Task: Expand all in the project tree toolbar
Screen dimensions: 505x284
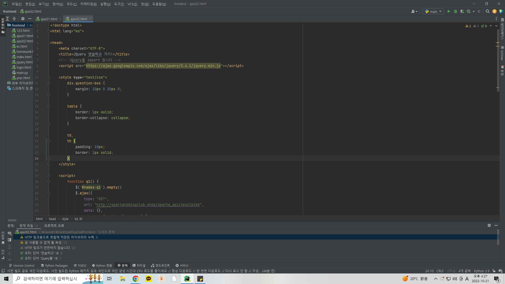Action: pos(7,19)
